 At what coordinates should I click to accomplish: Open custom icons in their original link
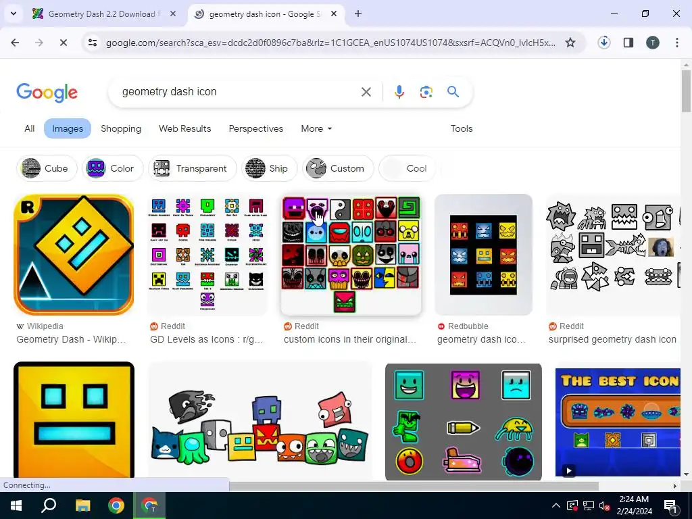(350, 339)
